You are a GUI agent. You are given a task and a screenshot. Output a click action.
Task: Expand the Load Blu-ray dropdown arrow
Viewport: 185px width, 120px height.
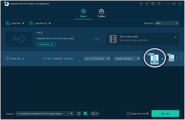(50, 23)
